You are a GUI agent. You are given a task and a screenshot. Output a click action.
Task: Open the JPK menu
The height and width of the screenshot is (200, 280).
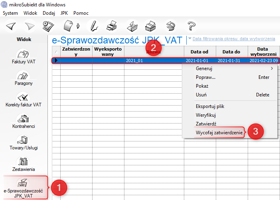pos(64,13)
